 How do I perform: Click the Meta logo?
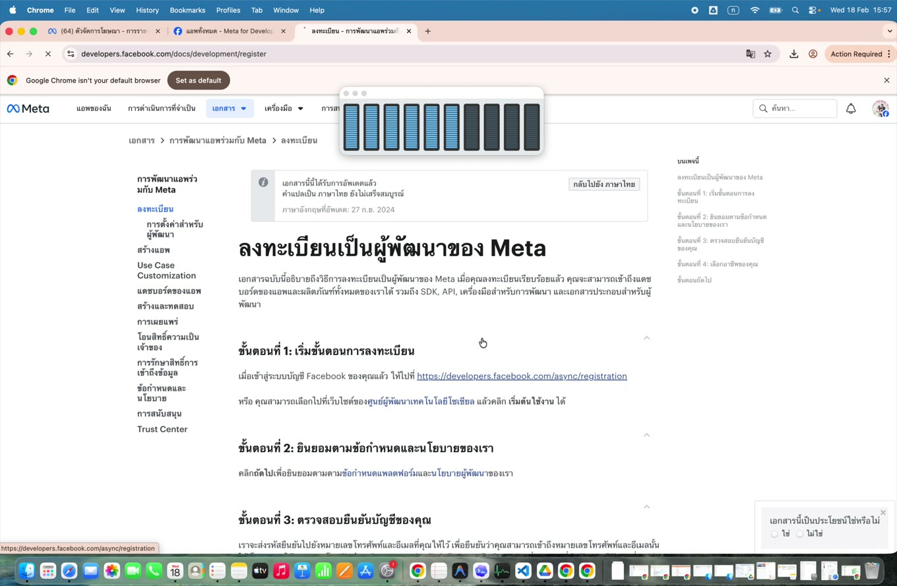pyautogui.click(x=28, y=108)
